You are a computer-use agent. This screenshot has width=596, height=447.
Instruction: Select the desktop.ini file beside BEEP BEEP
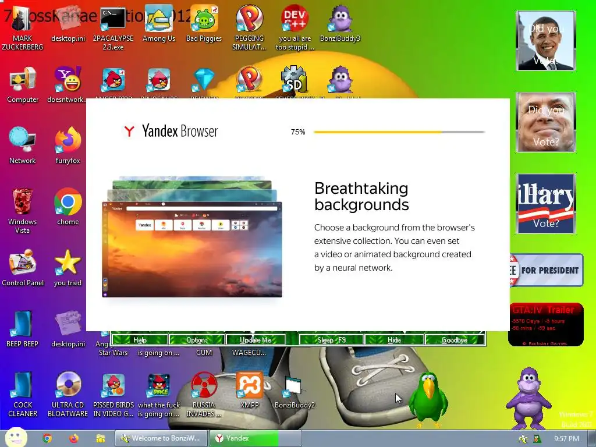tap(68, 329)
